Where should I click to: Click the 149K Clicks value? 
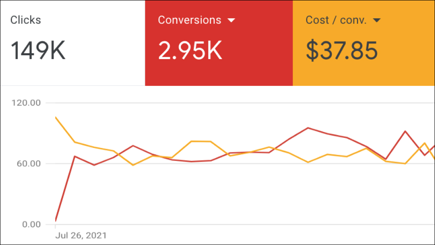click(38, 50)
